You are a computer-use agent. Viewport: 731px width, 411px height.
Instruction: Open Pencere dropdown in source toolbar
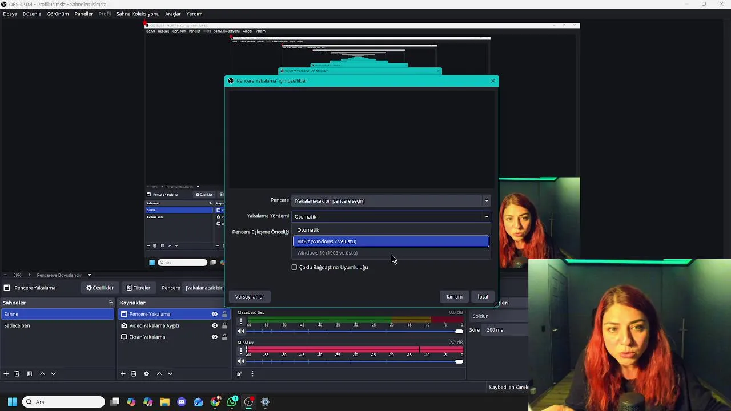point(204,288)
